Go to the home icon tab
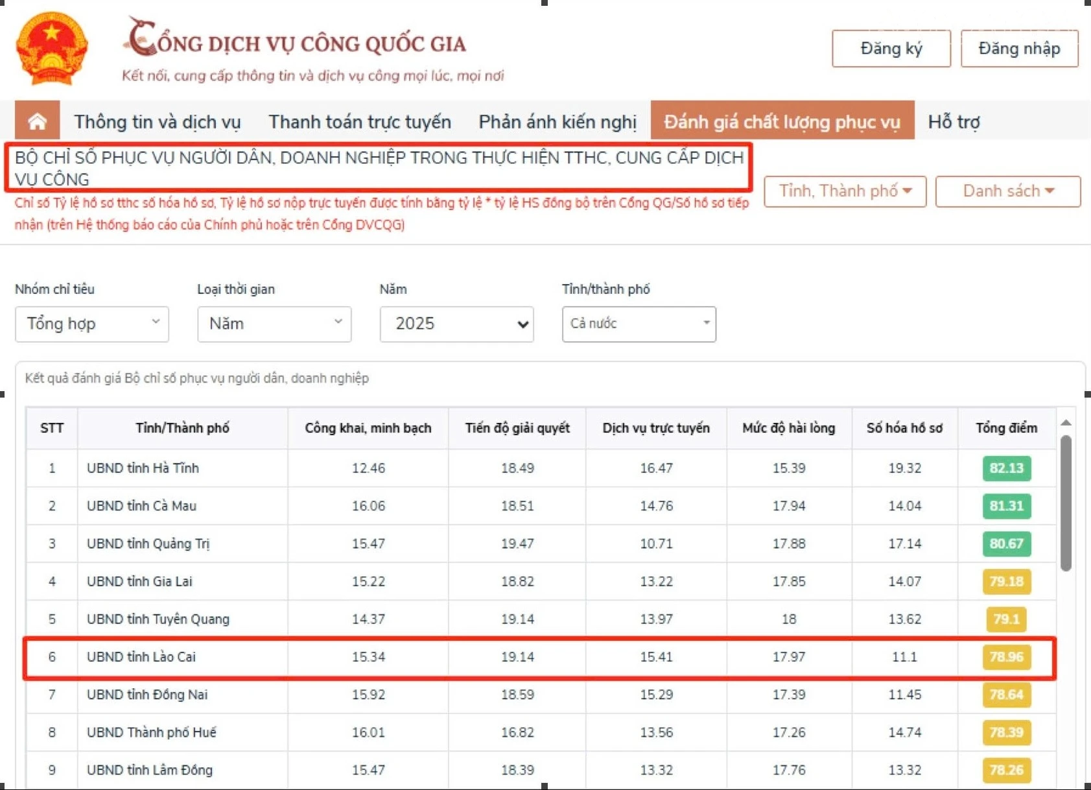The width and height of the screenshot is (1091, 790). pos(38,121)
